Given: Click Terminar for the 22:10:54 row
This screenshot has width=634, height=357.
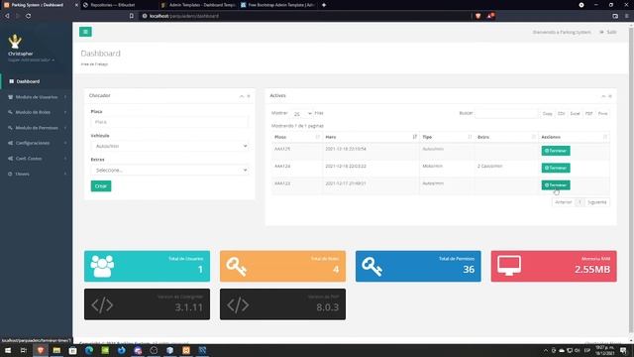Looking at the screenshot, I should [556, 151].
